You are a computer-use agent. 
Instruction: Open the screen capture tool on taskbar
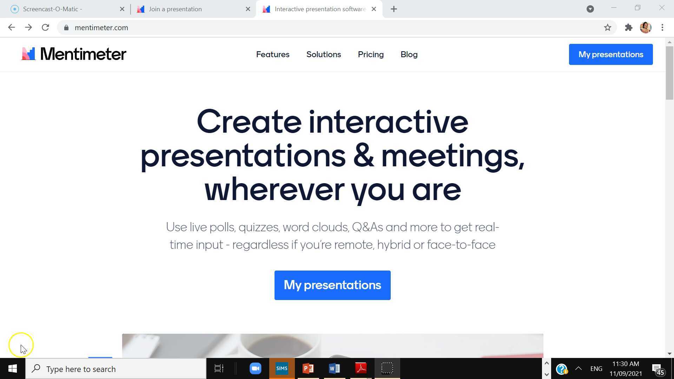coord(387,368)
